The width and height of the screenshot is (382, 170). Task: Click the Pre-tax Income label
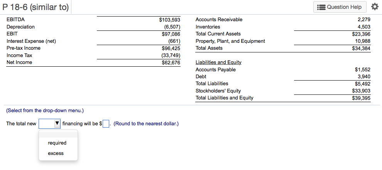tap(24, 48)
